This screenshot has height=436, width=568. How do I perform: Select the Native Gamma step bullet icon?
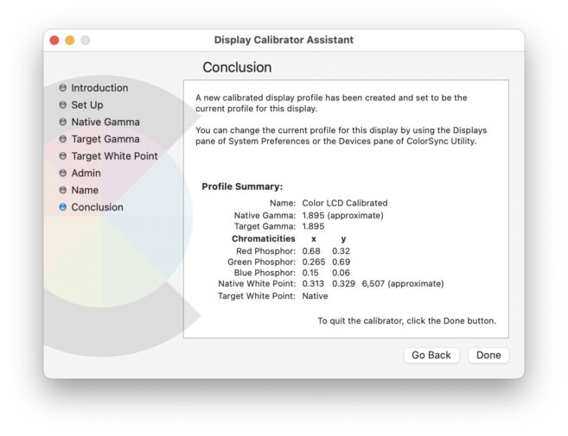click(x=63, y=122)
